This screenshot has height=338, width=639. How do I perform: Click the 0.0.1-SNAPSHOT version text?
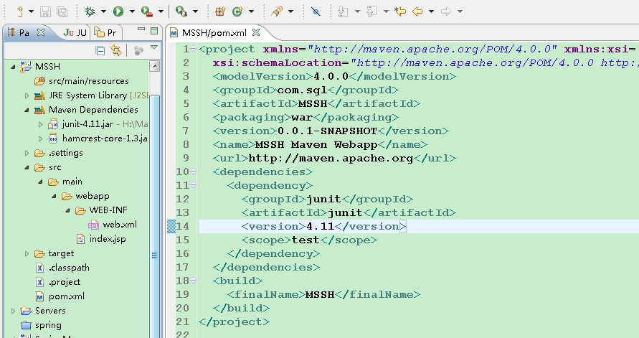pyautogui.click(x=327, y=131)
